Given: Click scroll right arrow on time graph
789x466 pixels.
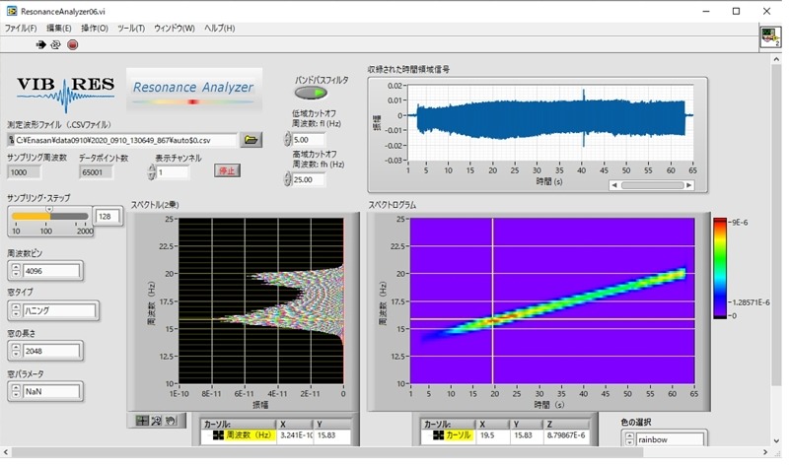Looking at the screenshot, I should 689,185.
